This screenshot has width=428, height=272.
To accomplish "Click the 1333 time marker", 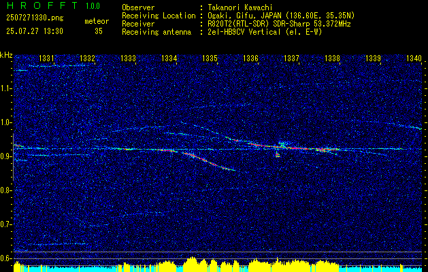I will (128, 58).
